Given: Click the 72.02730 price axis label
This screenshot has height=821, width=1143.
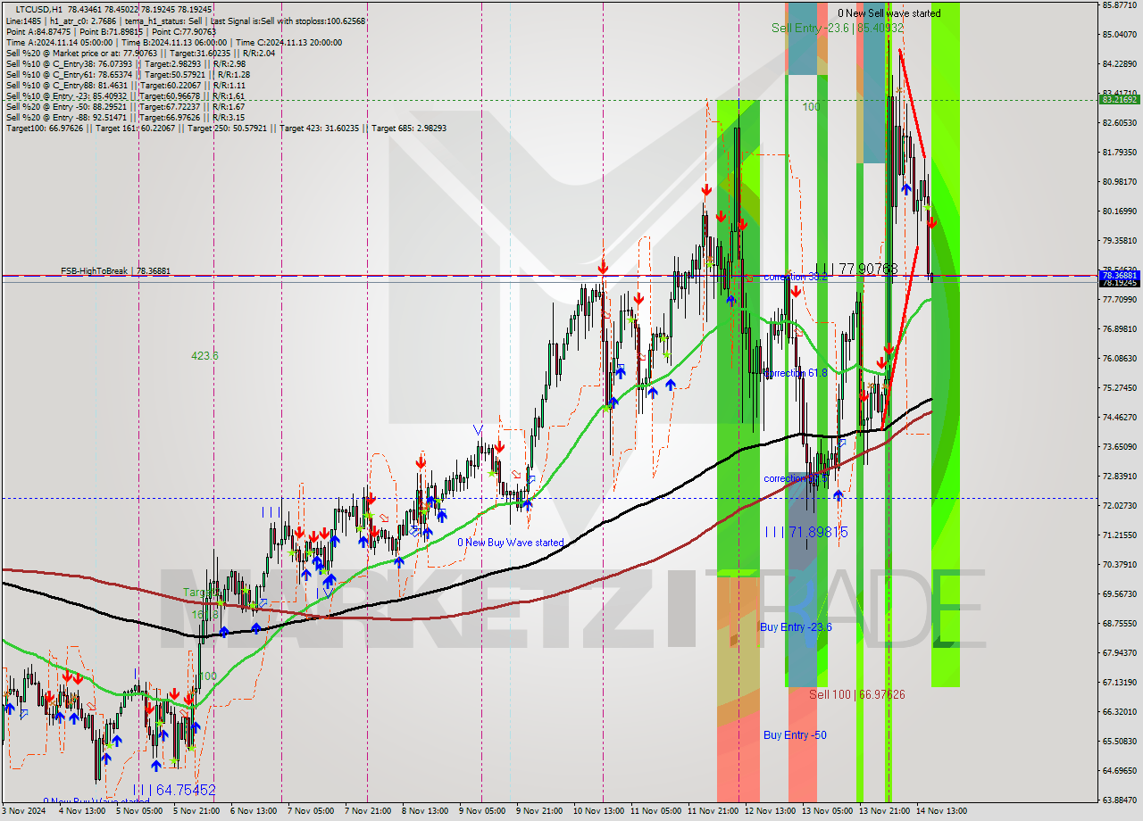Looking at the screenshot, I should (1120, 506).
